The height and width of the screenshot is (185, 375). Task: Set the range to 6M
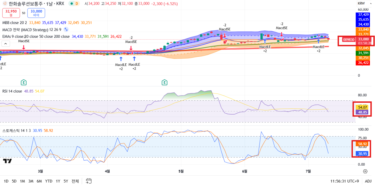pyautogui.click(x=39, y=181)
